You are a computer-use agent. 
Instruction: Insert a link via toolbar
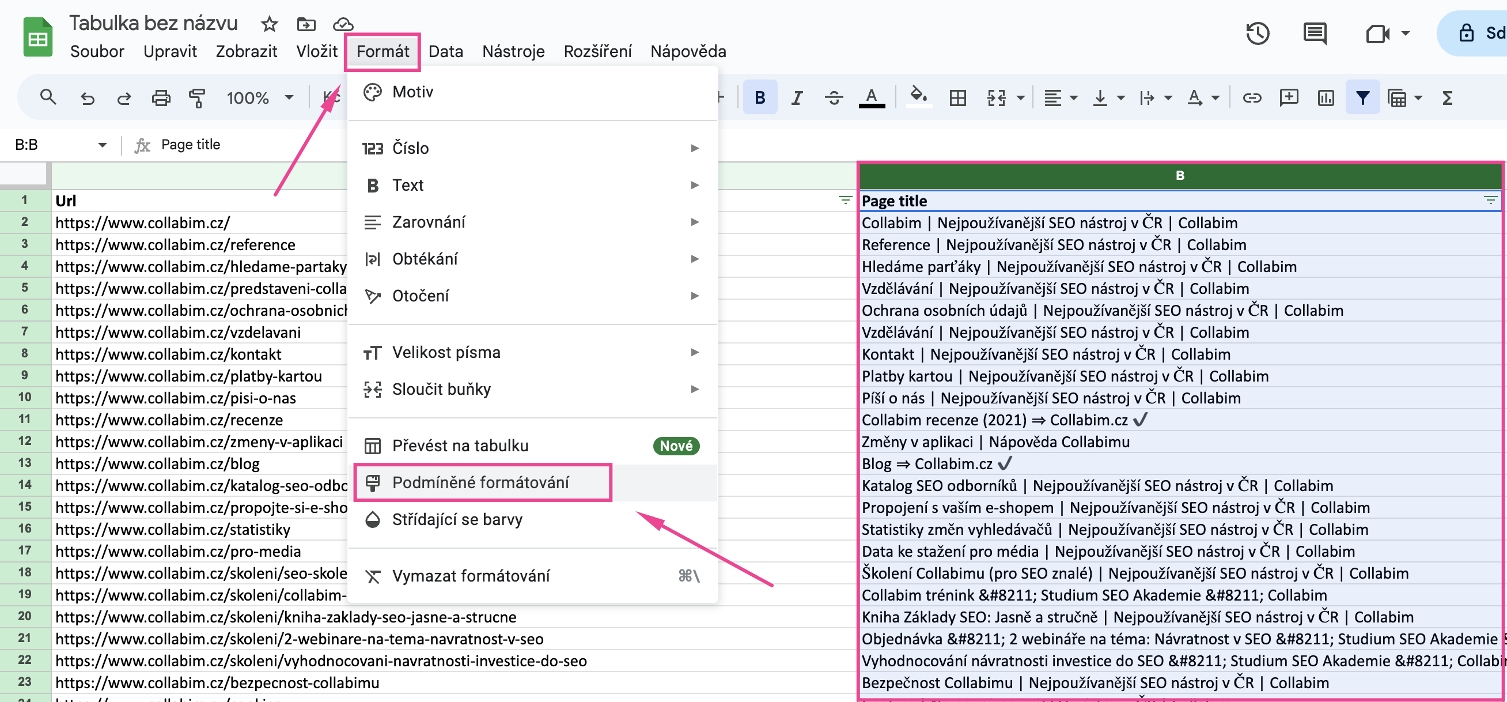(x=1251, y=98)
